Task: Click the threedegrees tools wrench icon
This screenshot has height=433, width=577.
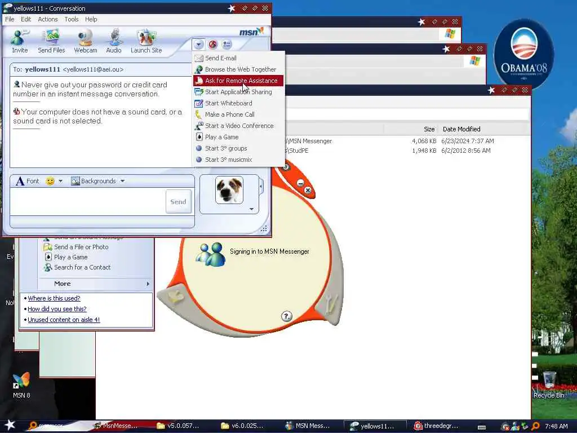Action: [331, 303]
